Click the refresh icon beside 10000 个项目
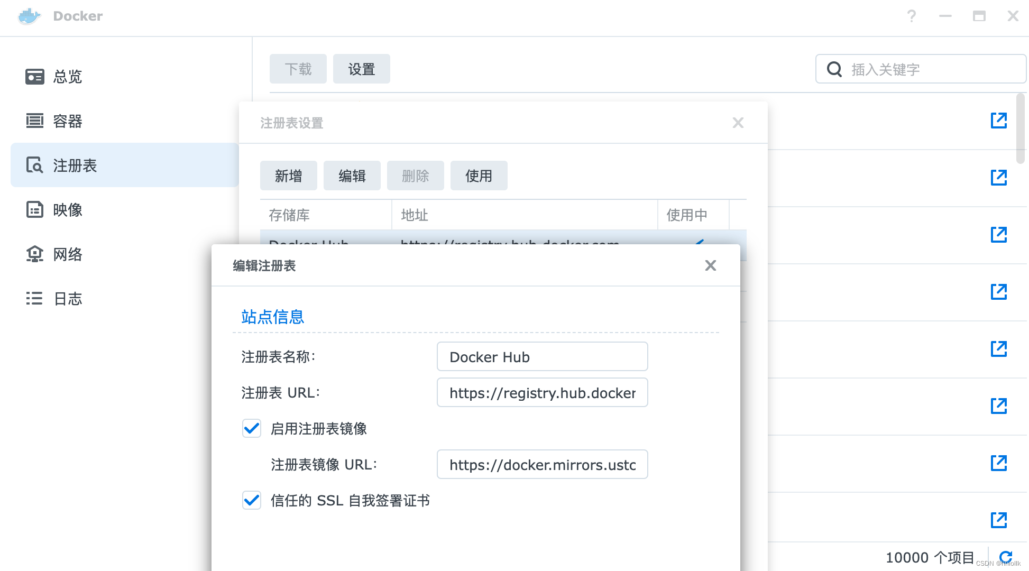 [1006, 557]
